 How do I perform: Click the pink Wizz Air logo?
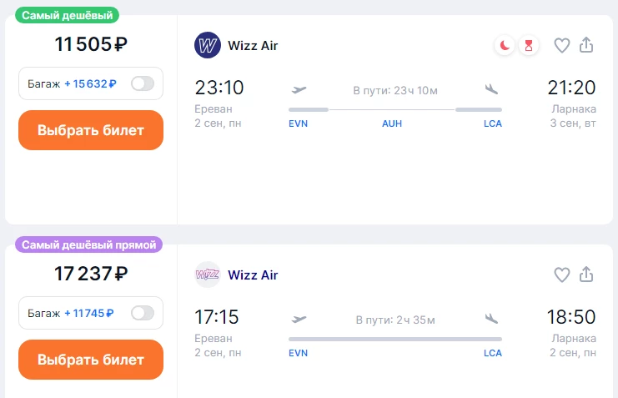[x=208, y=275]
